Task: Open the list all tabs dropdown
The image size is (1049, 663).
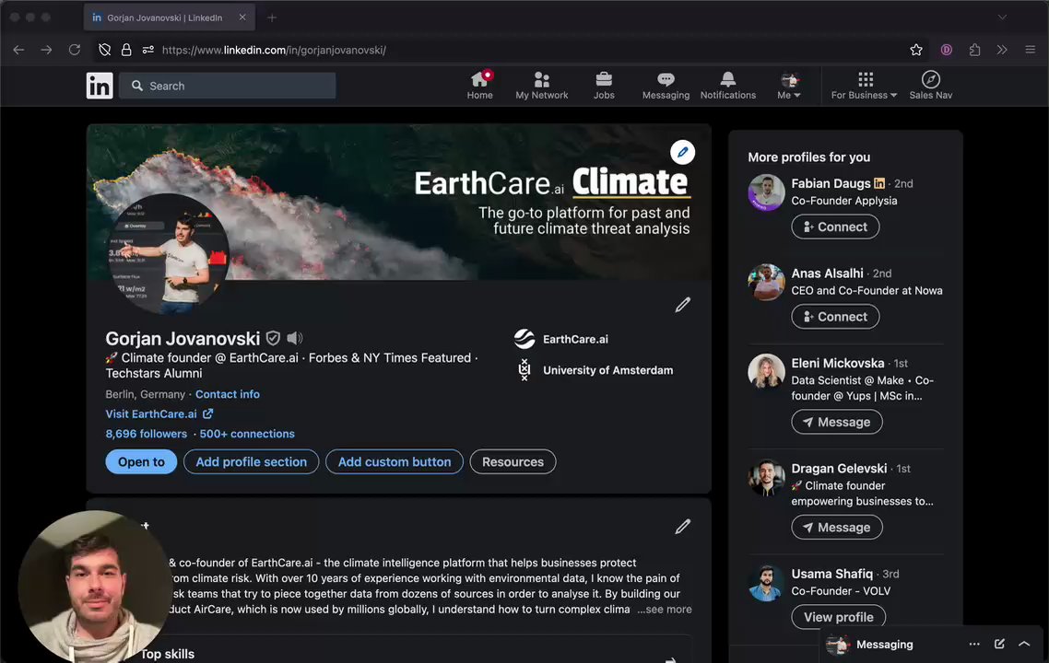Action: (1002, 17)
